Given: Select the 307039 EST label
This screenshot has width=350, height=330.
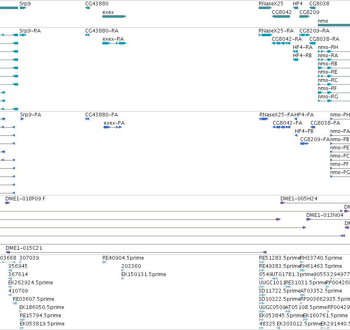Looking at the screenshot, I should point(29,258).
